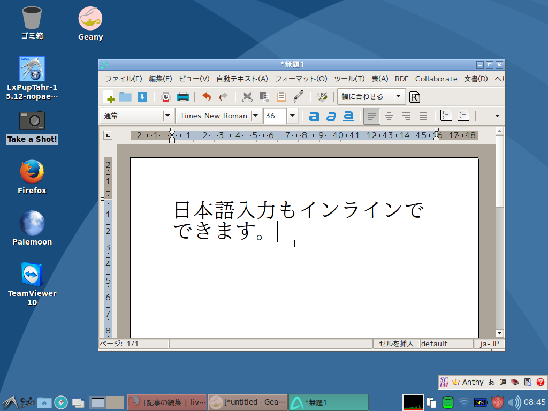Open the ツール(T) menu
This screenshot has height=411, width=548.
pos(349,79)
